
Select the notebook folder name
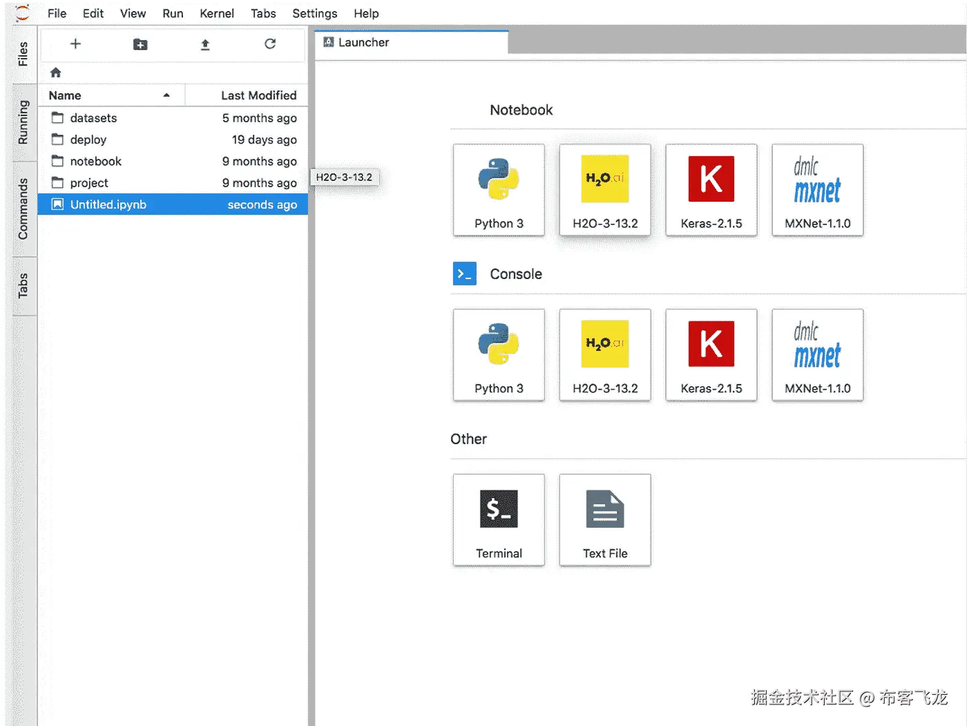[96, 161]
